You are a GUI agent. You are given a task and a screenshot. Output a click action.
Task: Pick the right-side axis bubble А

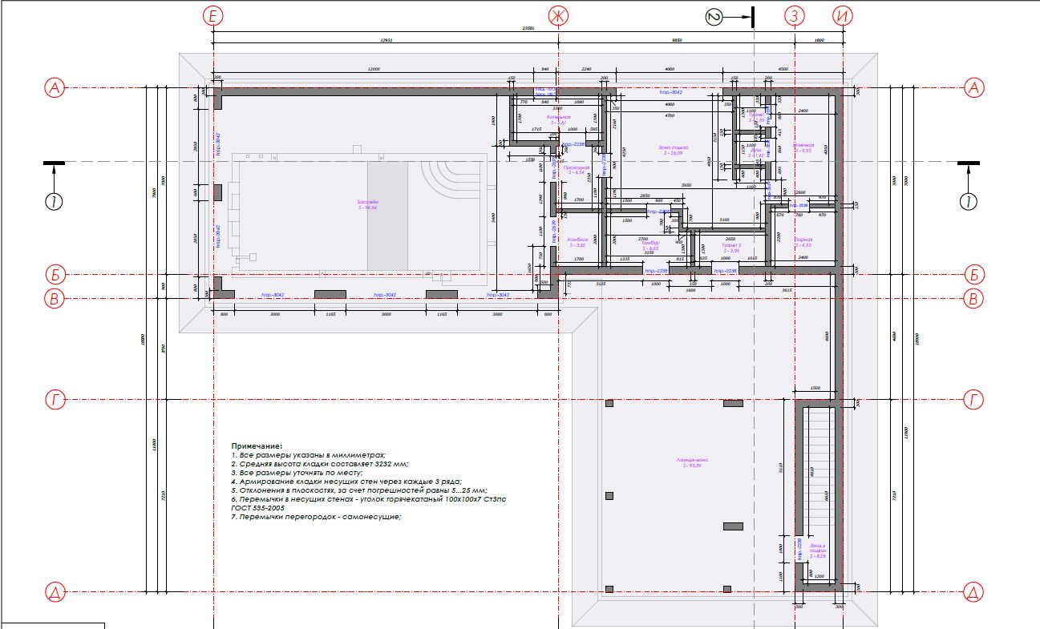click(x=973, y=88)
